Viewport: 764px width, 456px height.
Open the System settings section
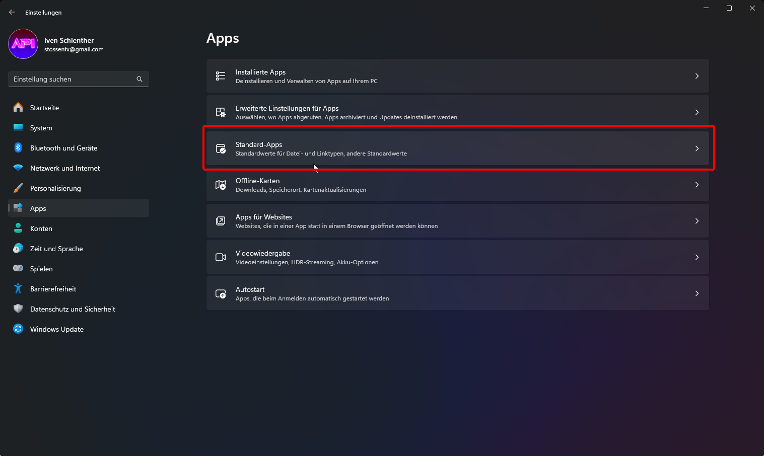pos(41,128)
